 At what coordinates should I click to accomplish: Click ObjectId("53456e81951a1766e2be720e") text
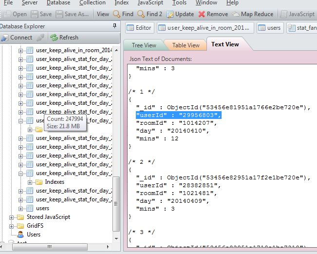237,107
